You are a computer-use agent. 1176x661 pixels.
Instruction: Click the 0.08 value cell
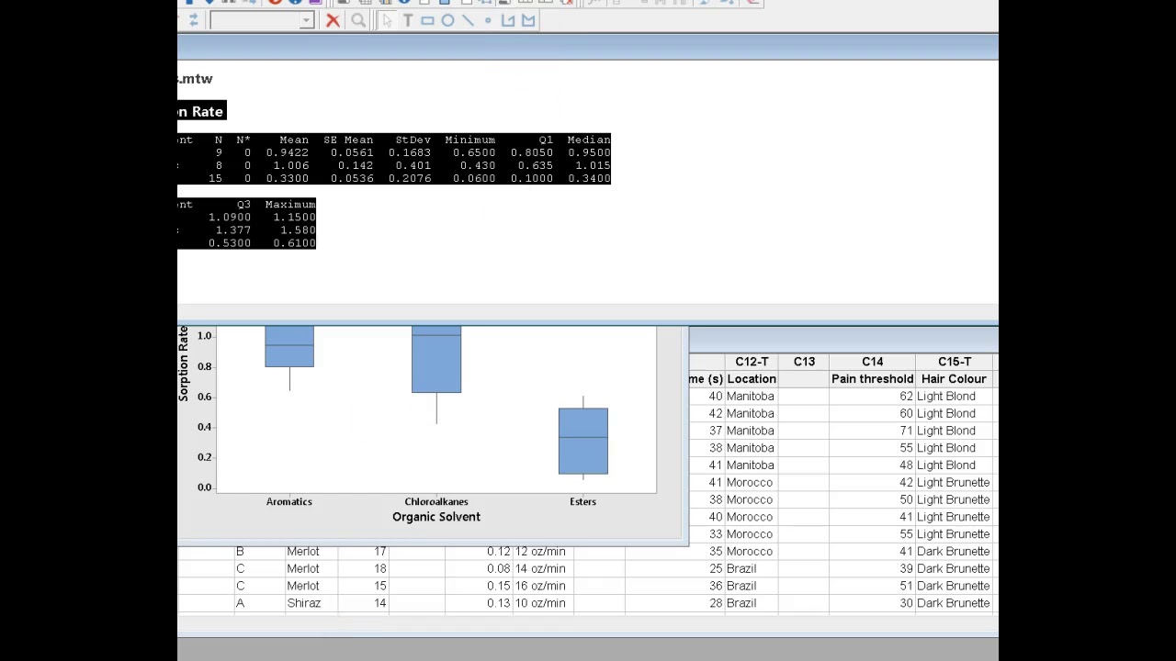coord(479,569)
